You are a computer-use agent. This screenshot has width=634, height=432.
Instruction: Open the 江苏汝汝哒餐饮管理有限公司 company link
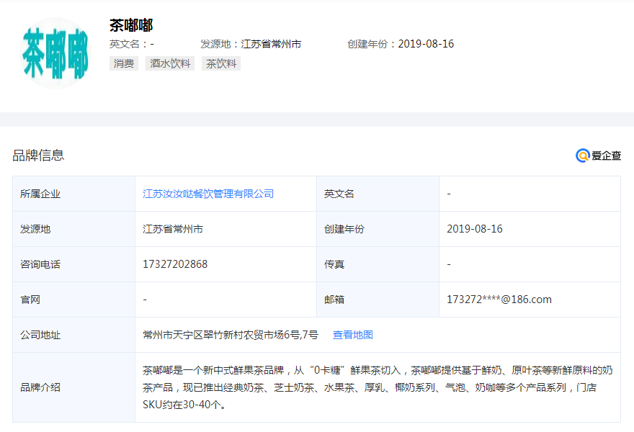tap(208, 194)
